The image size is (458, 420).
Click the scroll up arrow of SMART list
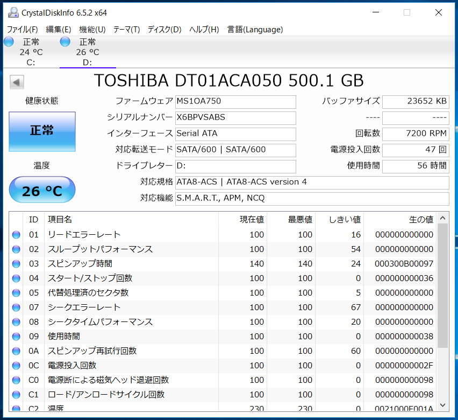click(442, 218)
